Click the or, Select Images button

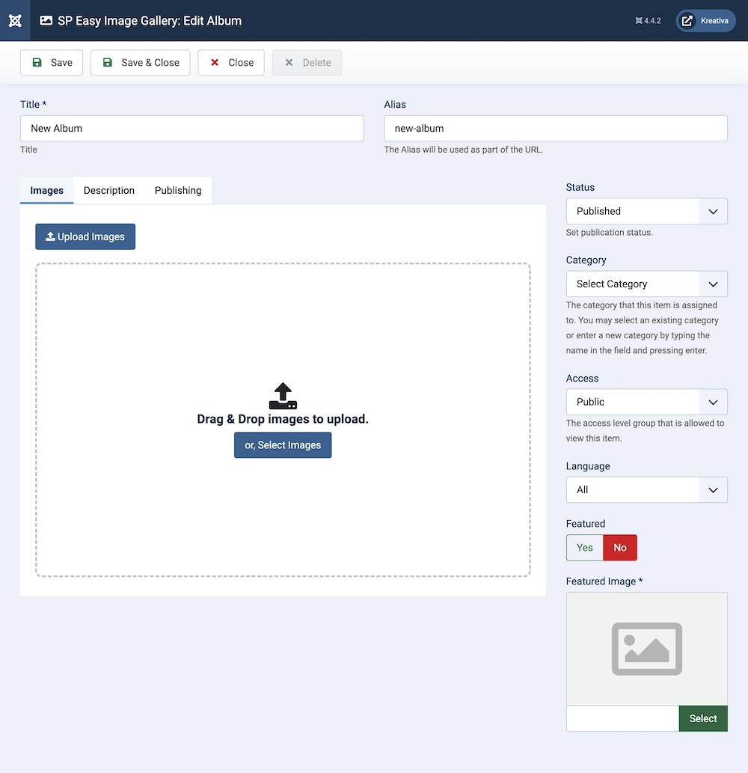283,445
